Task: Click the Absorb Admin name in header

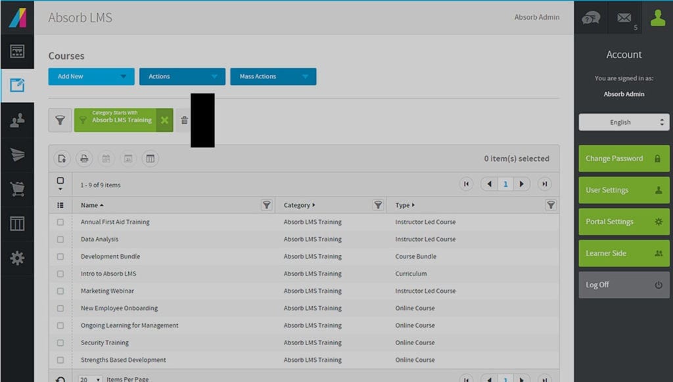Action: point(536,17)
